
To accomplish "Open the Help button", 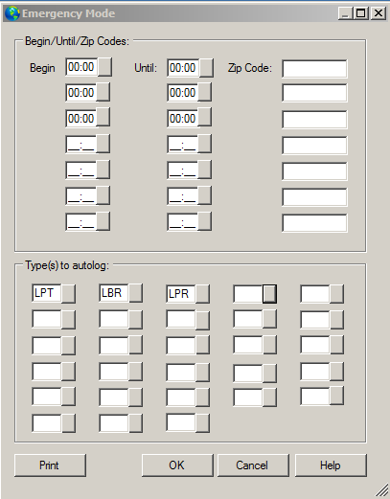I will (331, 465).
